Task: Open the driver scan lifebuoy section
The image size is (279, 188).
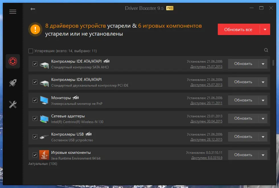Action: (x=13, y=61)
